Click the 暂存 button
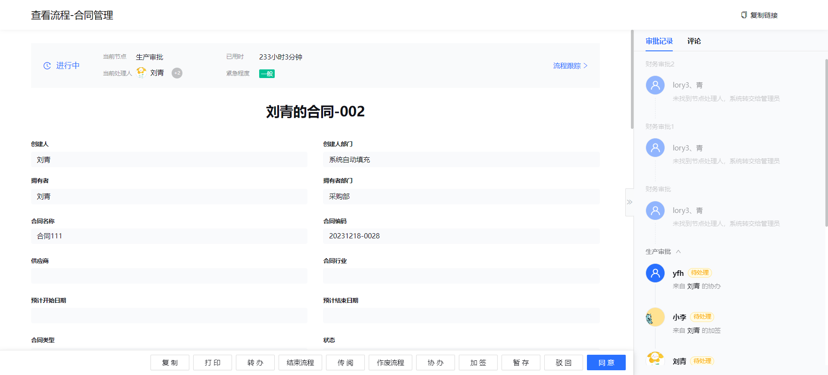The image size is (828, 375). click(521, 362)
